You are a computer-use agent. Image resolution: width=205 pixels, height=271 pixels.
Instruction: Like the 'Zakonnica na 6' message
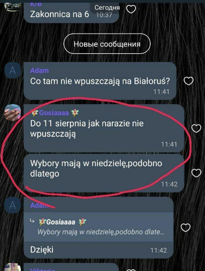click(x=131, y=9)
